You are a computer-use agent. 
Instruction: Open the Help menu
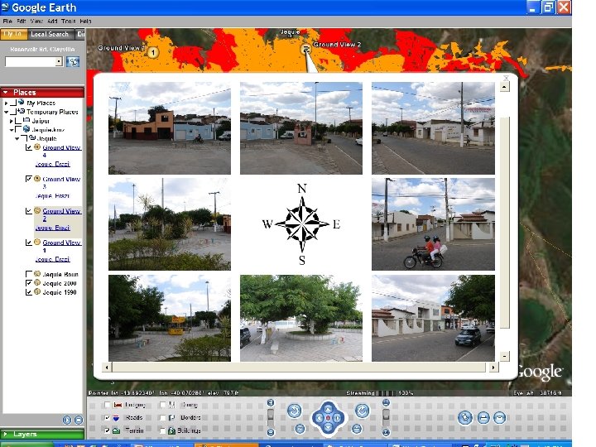85,22
